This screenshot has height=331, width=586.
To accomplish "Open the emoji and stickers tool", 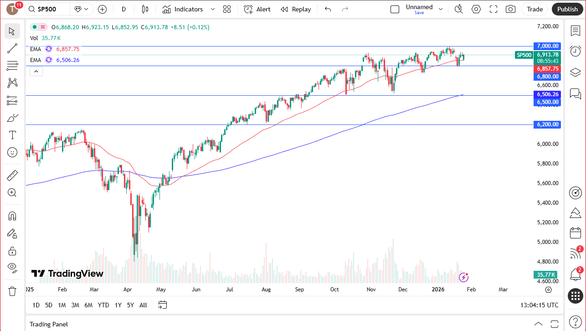I will pos(12,152).
